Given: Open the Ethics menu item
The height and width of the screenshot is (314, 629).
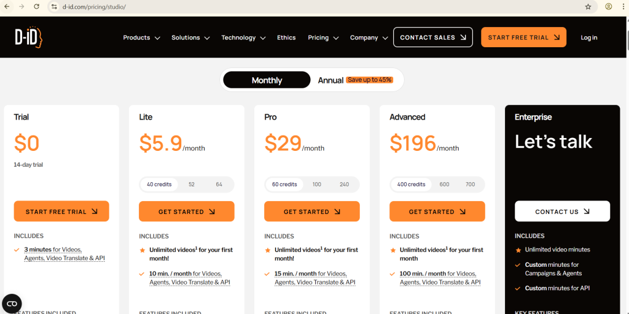Looking at the screenshot, I should tap(286, 37).
